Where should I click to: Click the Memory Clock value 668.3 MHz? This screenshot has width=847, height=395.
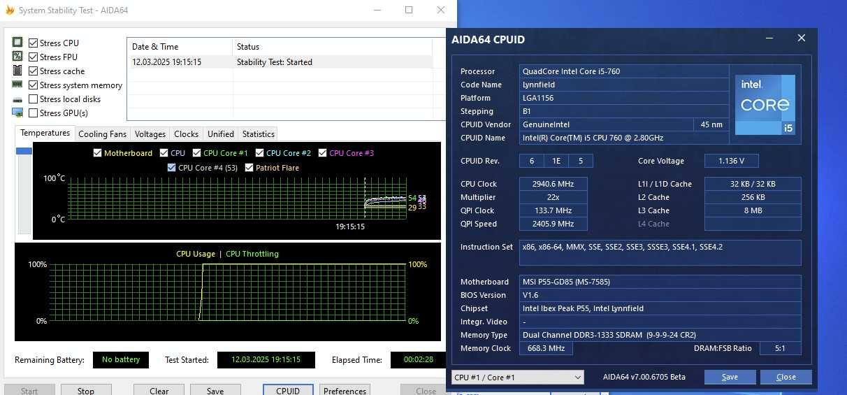point(546,348)
